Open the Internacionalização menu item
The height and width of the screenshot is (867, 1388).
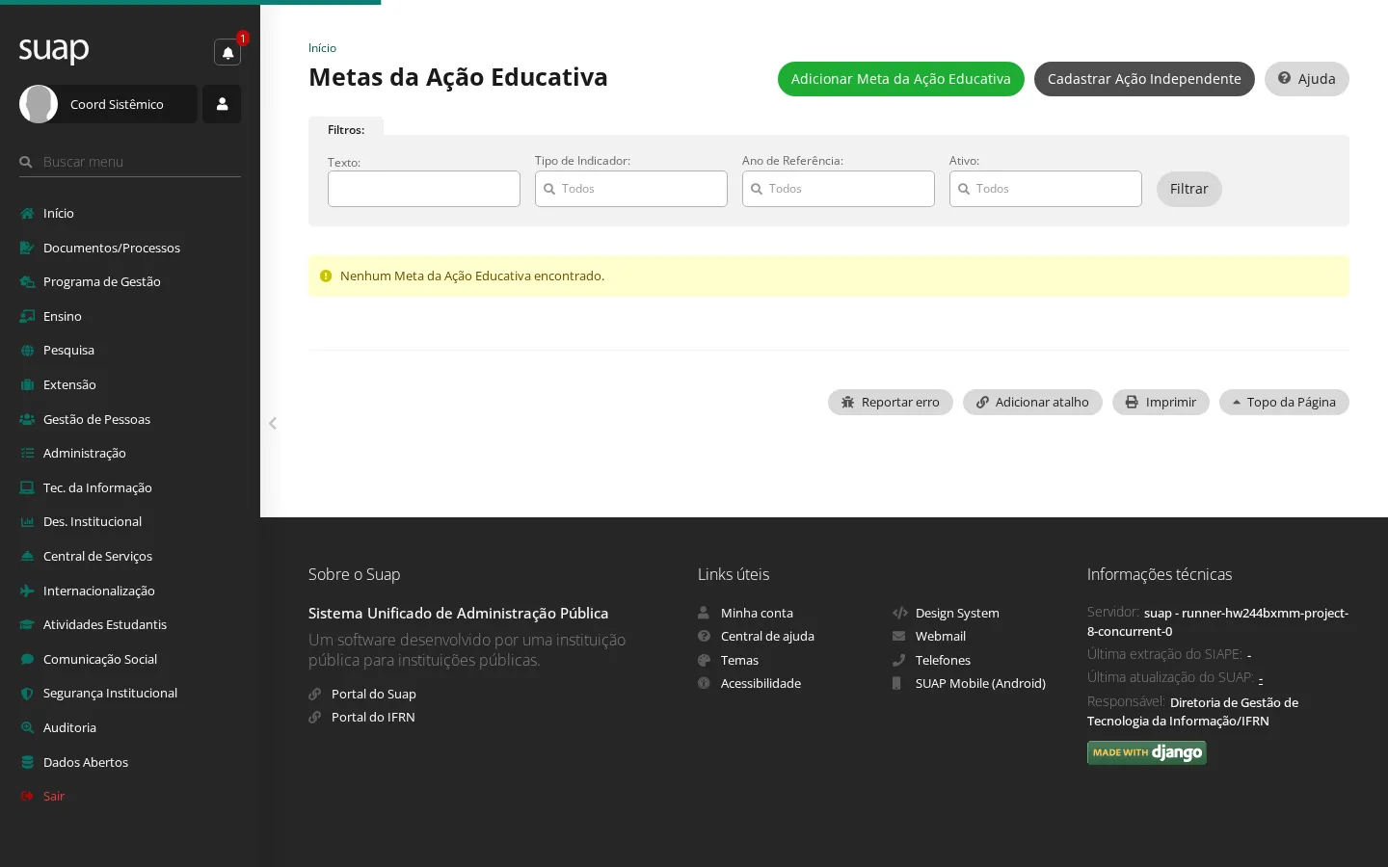point(130,591)
